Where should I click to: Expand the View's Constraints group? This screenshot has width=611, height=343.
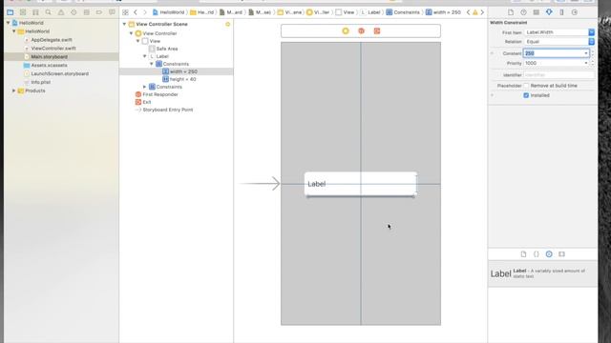point(144,87)
